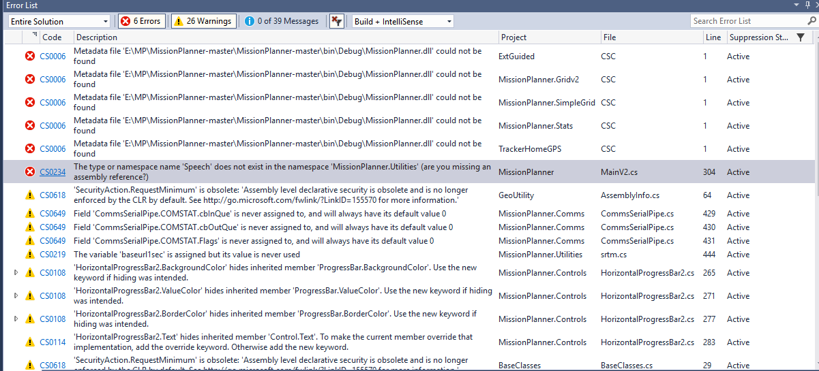819x371 pixels.
Task: Select the 'Speech' namespace error description
Action: coord(282,172)
